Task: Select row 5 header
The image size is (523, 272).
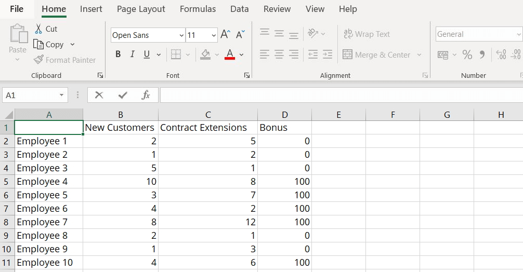Action: pyautogui.click(x=7, y=182)
